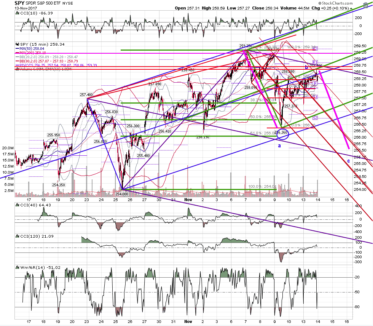Viewport: 373px width, 326px height.
Task: Click the 'Chg +0.25 (+0.10%)' value
Action: click(330, 8)
